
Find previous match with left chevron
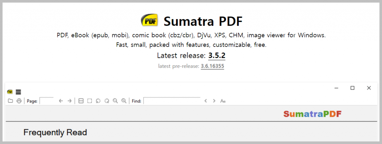pos(206,101)
